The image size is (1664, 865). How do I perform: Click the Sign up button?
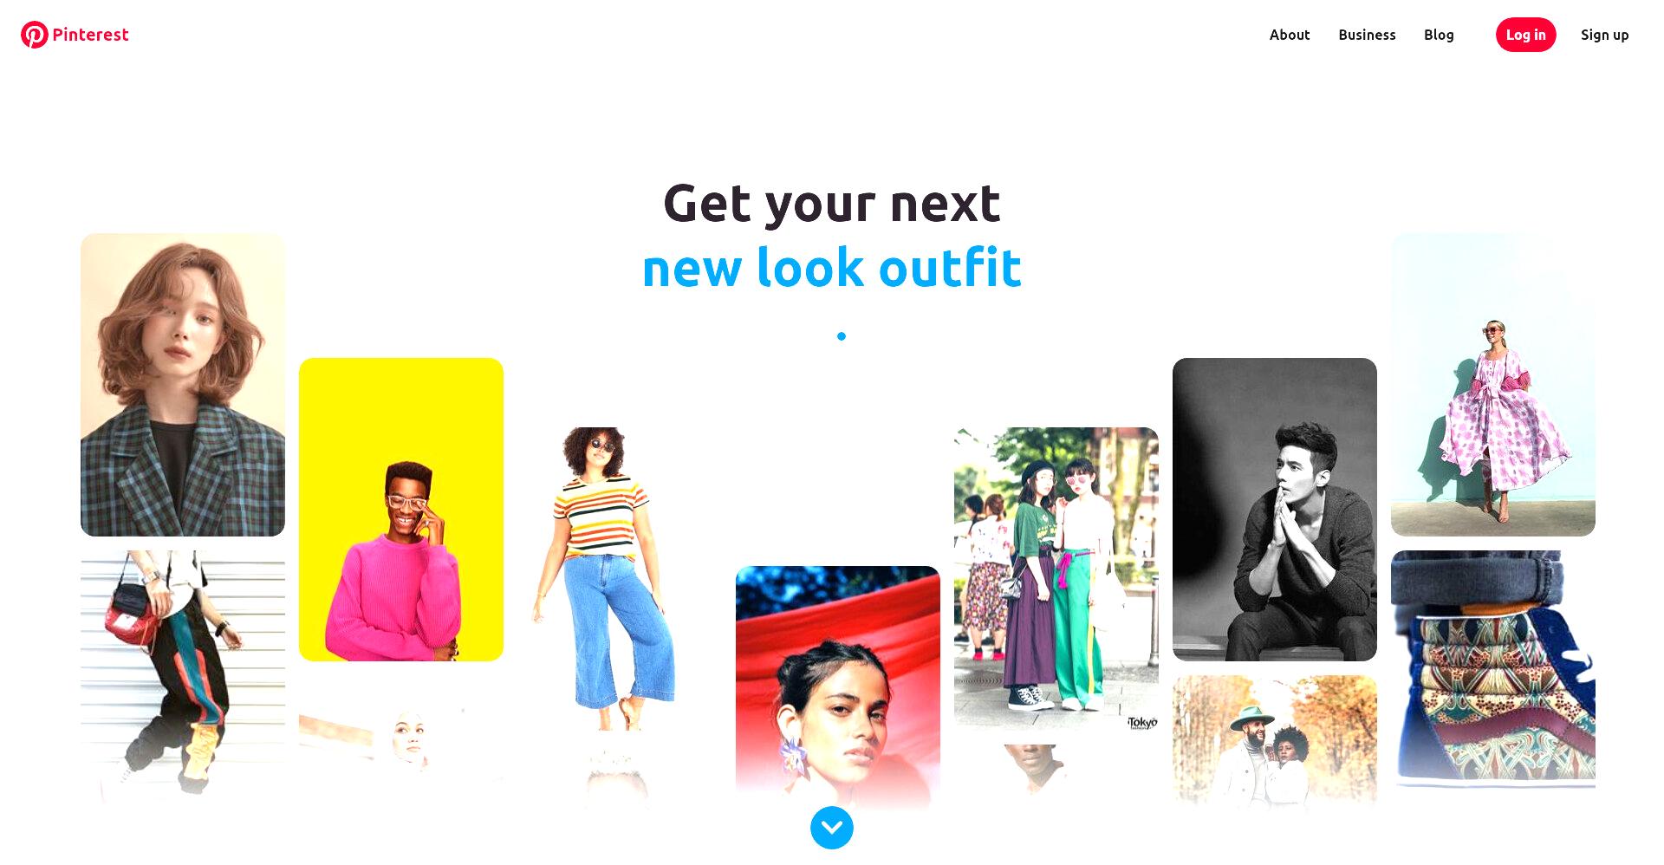pos(1605,35)
